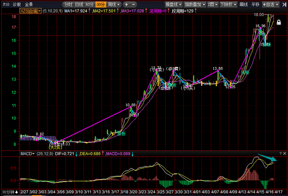288x196 pixels.
Task: Select the highlighted 30分 period tab
Action: [x=101, y=4]
